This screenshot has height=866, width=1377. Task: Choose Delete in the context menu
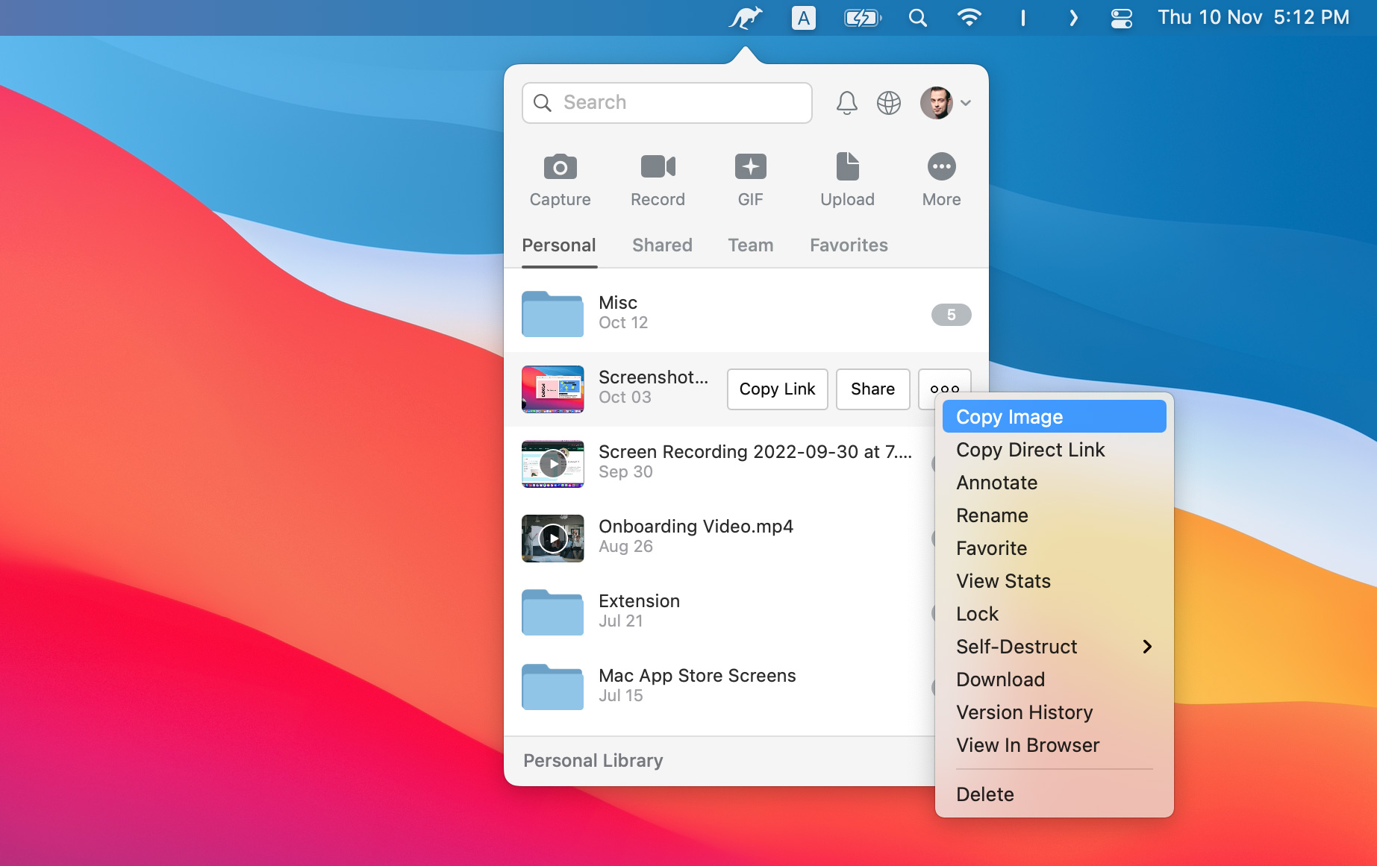tap(984, 794)
